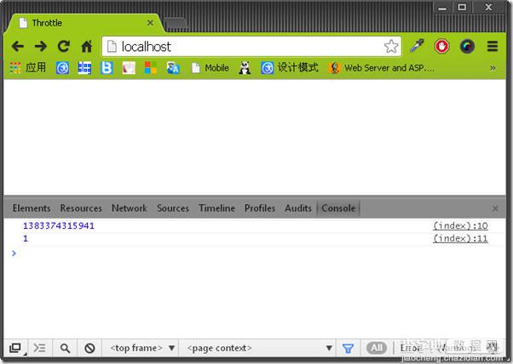Open the Chrome hamburger menu

pos(493,47)
